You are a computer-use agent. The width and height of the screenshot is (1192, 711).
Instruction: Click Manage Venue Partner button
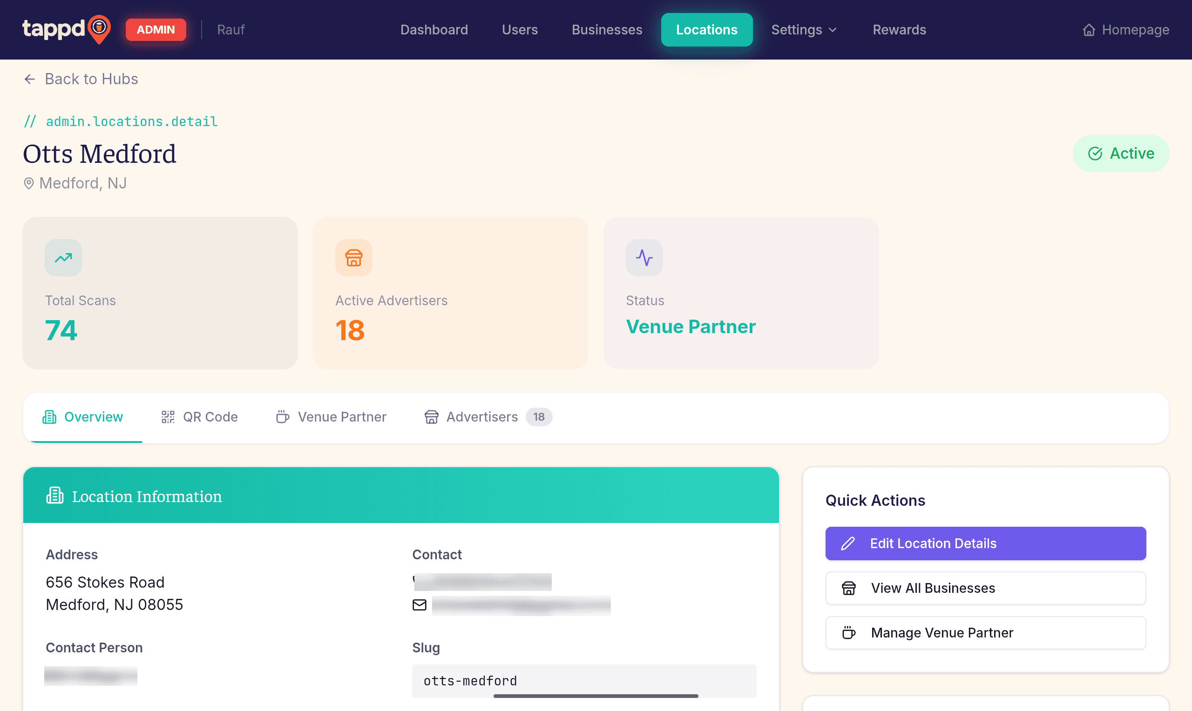coord(985,633)
